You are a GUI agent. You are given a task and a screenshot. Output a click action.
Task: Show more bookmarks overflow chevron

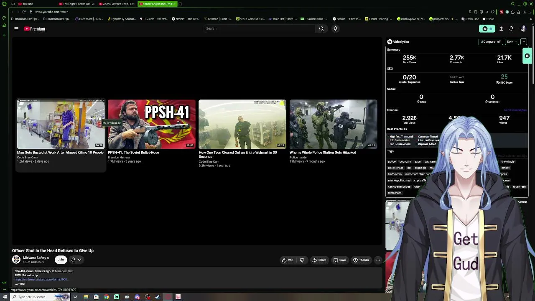pyautogui.click(x=531, y=19)
